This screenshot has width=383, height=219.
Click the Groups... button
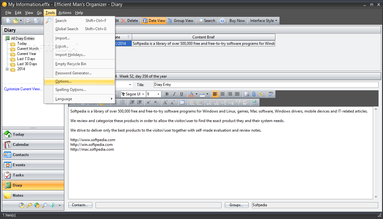(236, 205)
